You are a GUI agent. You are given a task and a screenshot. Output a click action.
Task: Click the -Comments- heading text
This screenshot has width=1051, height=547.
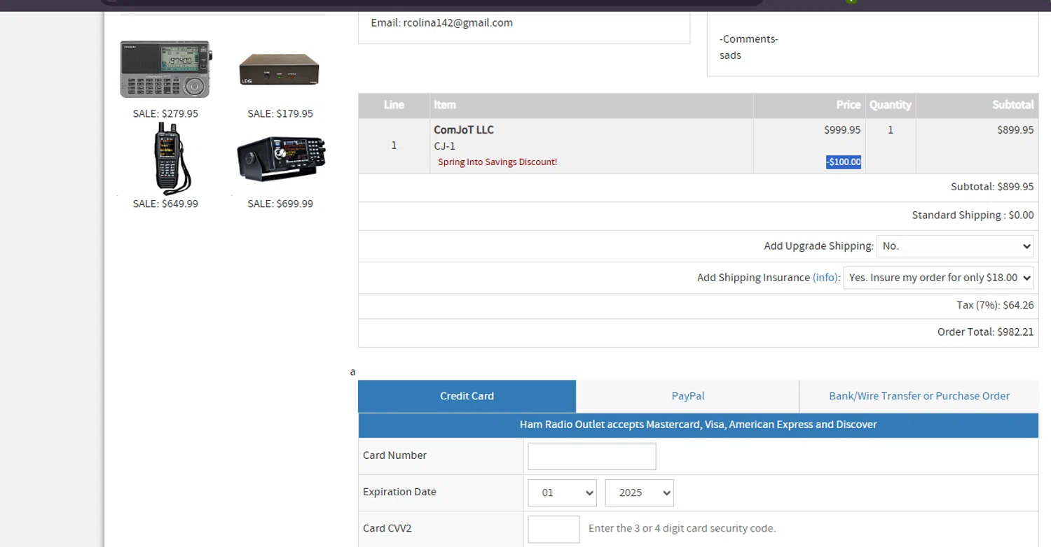(x=749, y=39)
